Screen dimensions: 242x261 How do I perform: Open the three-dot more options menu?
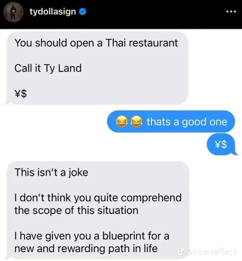coord(231,12)
